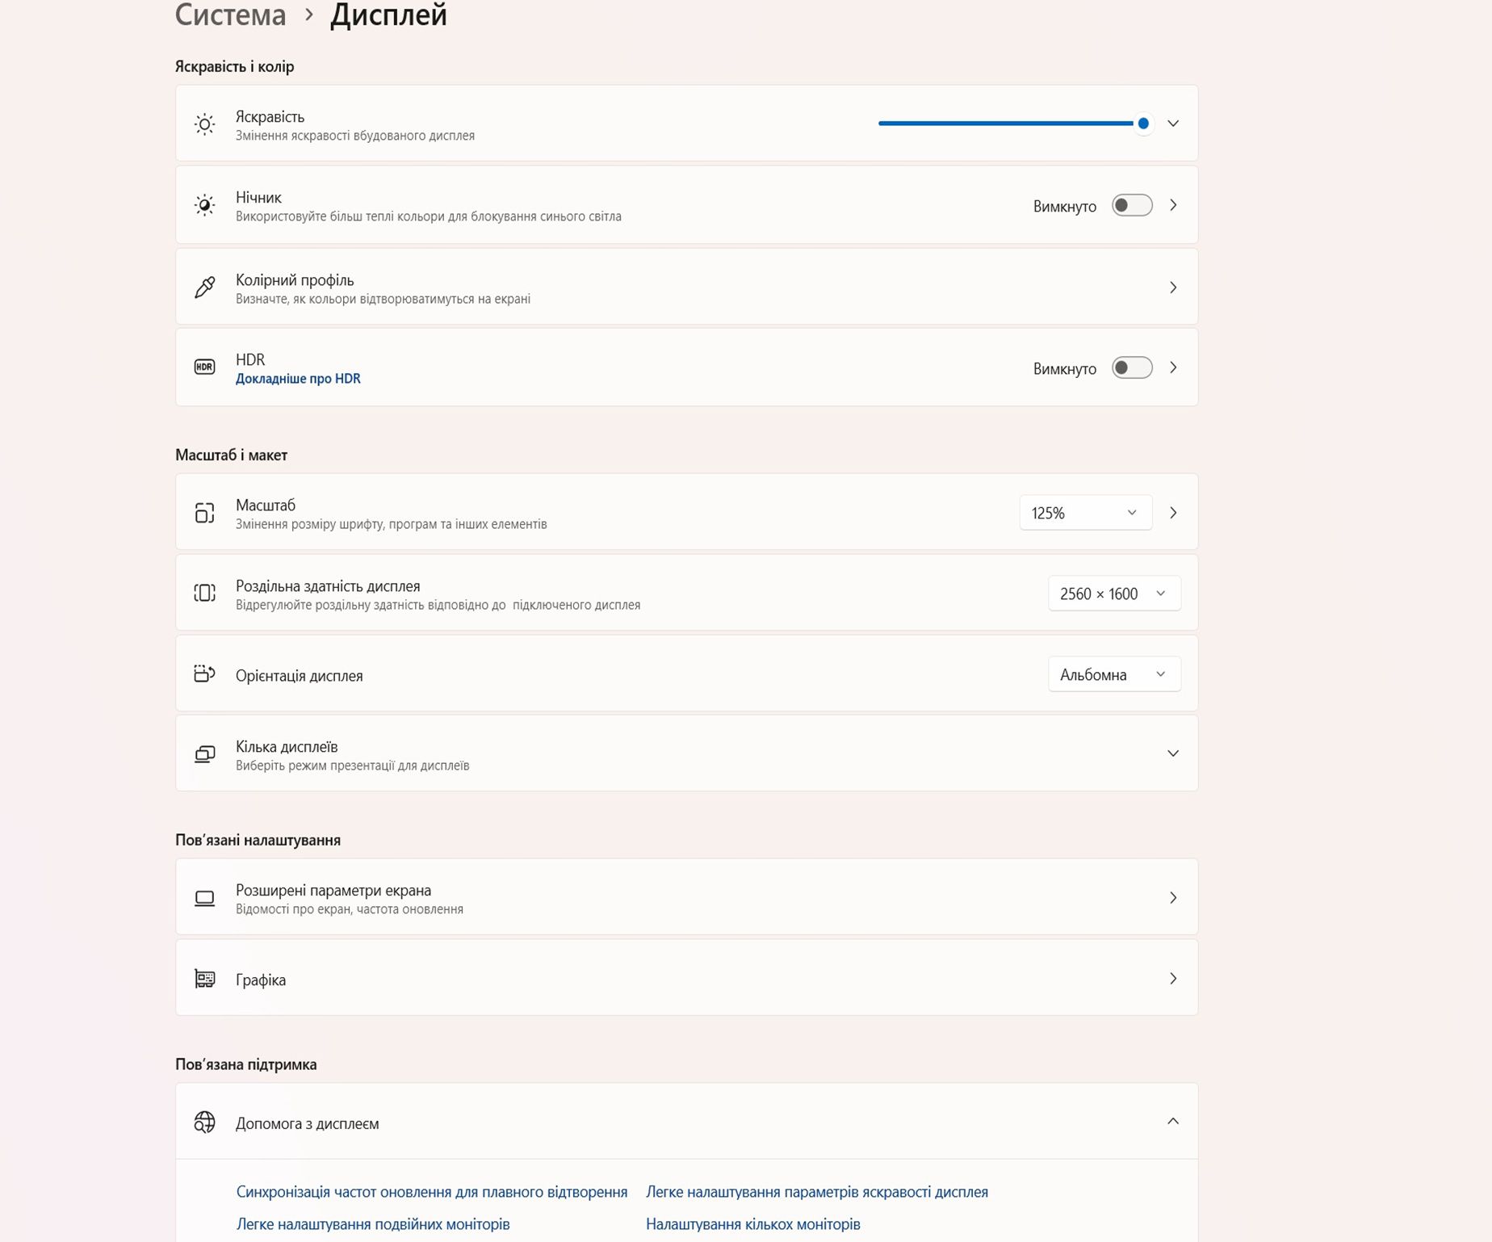Open the 125% scale dropdown
1492x1242 pixels.
(1084, 513)
